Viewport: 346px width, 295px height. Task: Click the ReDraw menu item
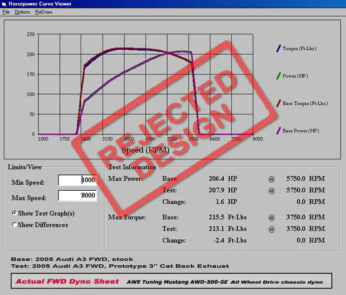pyautogui.click(x=44, y=12)
